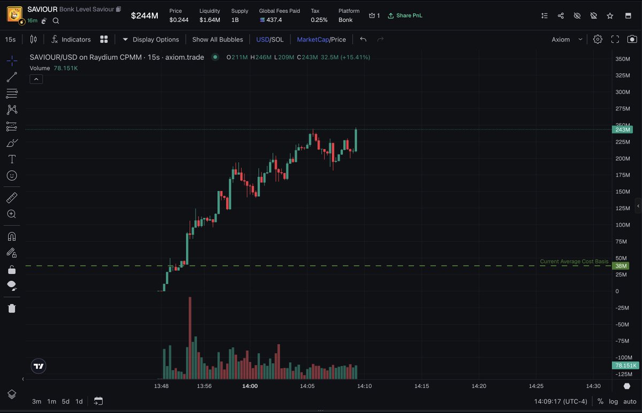Redo the chart action
This screenshot has height=413, width=642.
pos(380,40)
